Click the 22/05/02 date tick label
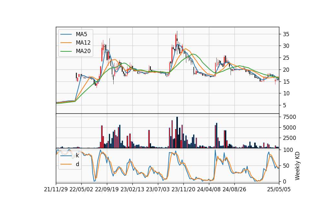The image size is (310, 223). (x=81, y=189)
